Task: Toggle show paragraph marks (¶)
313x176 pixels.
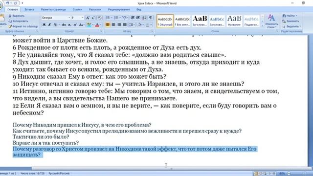Action: click(150, 18)
